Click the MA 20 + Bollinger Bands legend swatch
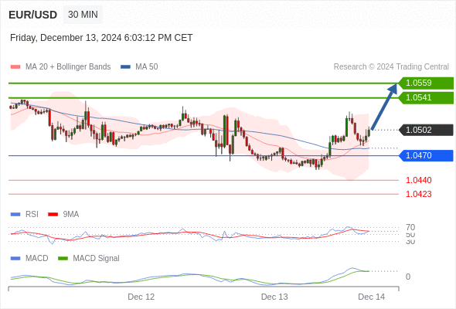The height and width of the screenshot is (309, 456). pyautogui.click(x=15, y=67)
